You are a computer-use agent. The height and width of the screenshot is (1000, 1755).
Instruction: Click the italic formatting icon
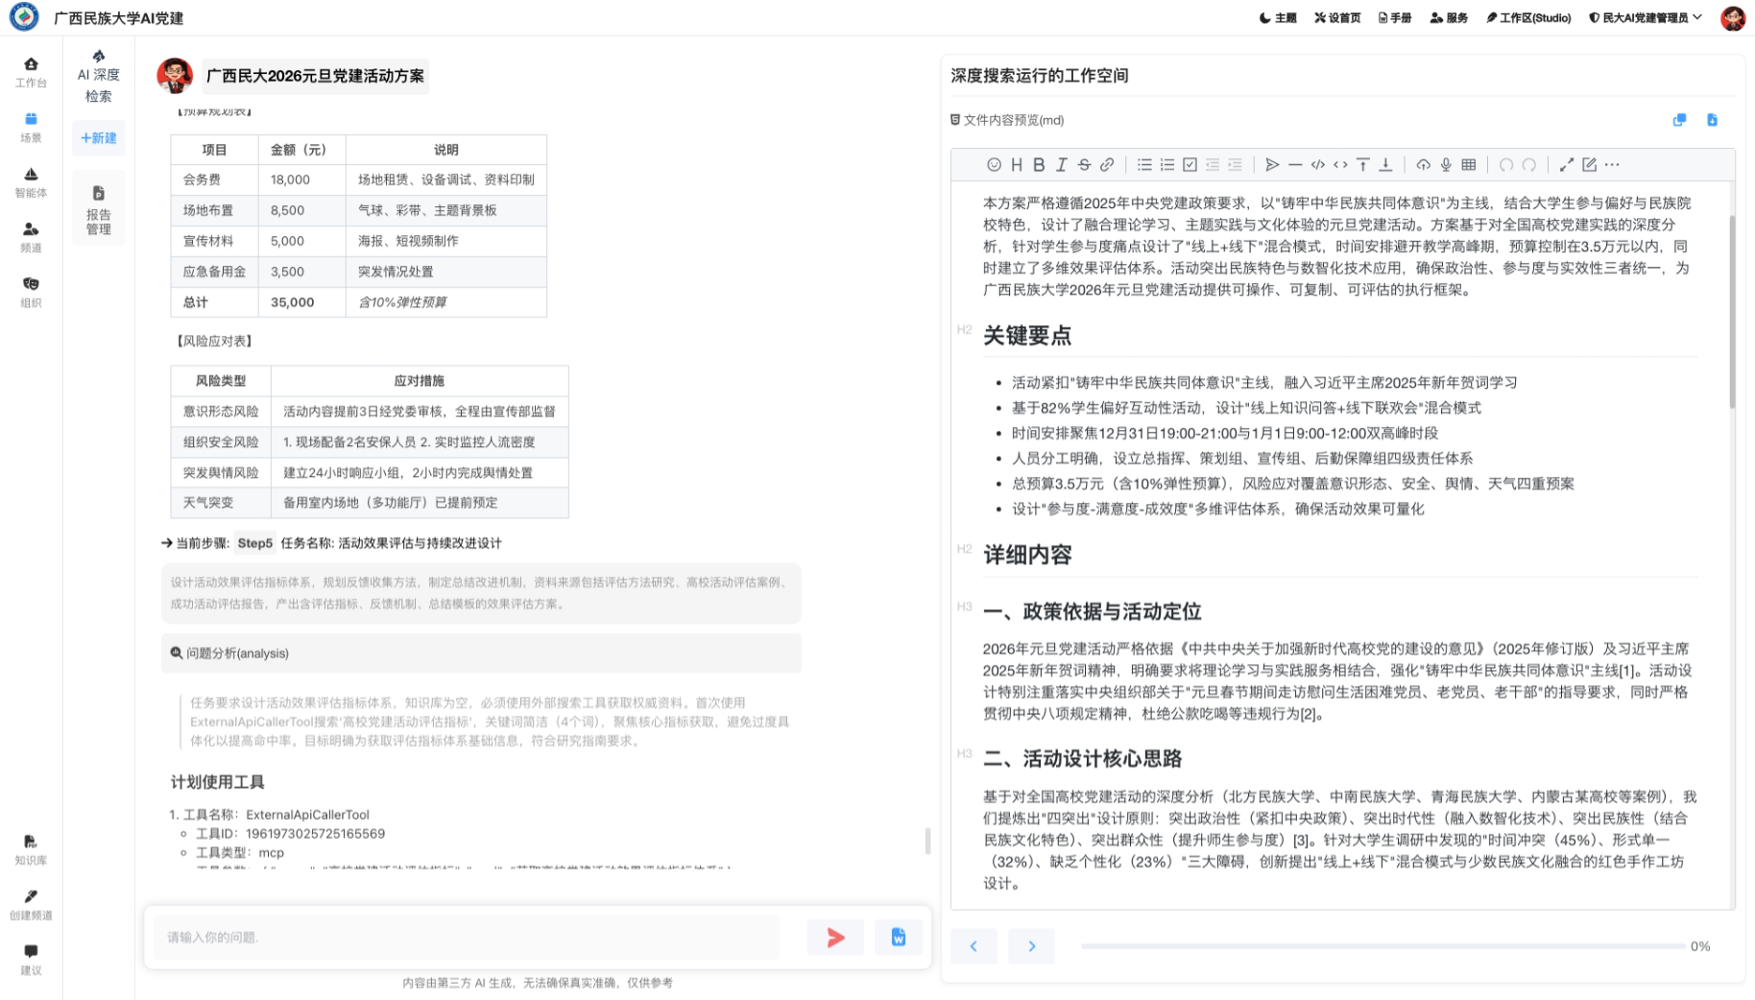tap(1061, 165)
